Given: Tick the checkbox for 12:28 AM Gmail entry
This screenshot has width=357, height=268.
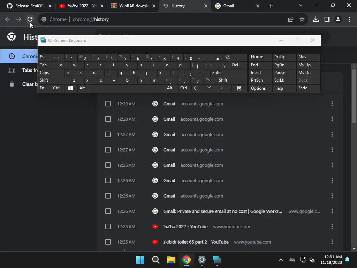Looking at the screenshot, I should [x=108, y=119].
